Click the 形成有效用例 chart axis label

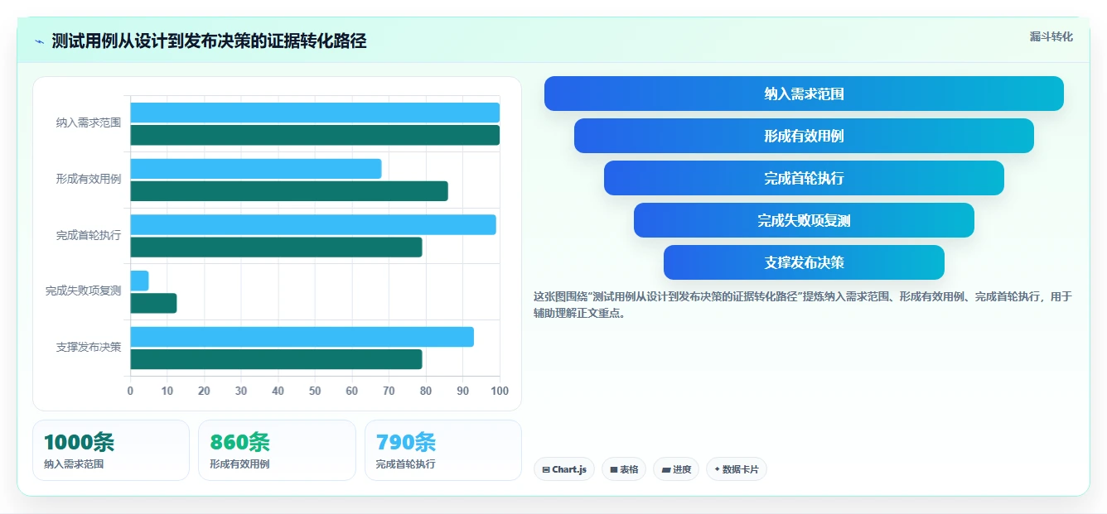point(89,179)
